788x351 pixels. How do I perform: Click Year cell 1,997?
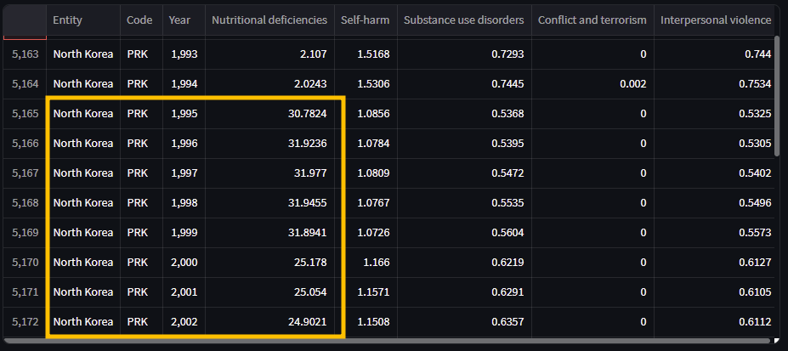184,173
